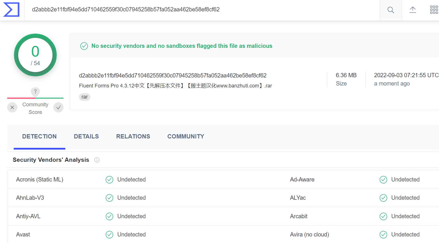Click the Undetected result for ALYac

[405, 198]
